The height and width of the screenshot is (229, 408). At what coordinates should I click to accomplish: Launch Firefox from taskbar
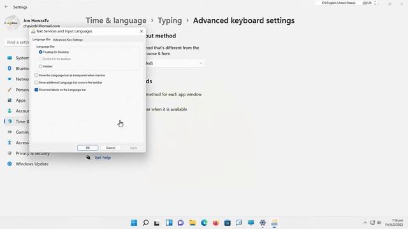(x=215, y=223)
